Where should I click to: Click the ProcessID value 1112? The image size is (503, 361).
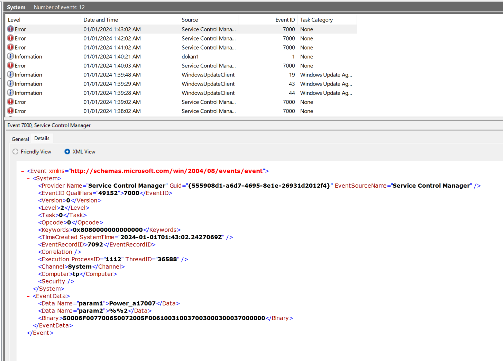(x=113, y=259)
